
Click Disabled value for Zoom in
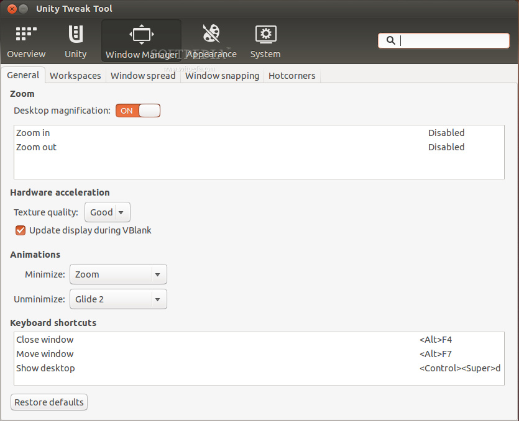(446, 133)
